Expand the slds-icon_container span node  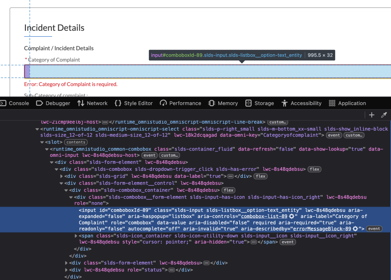[76, 236]
